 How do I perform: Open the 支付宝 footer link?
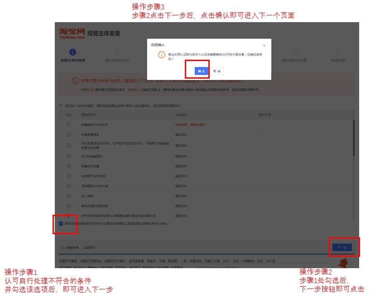[x=271, y=261]
